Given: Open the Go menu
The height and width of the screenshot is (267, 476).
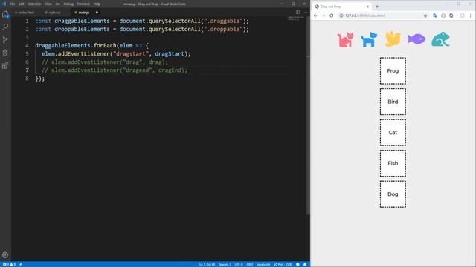Looking at the screenshot, I should pos(58,4).
